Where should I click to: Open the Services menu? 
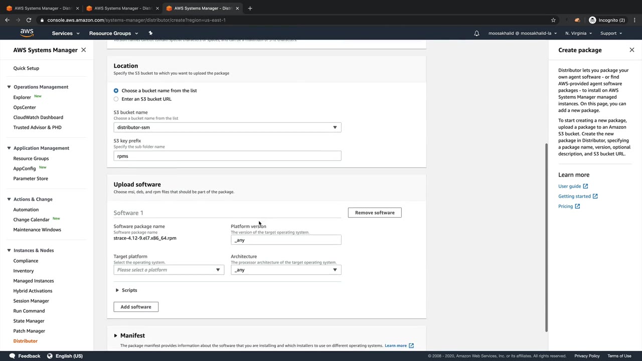[x=66, y=34]
